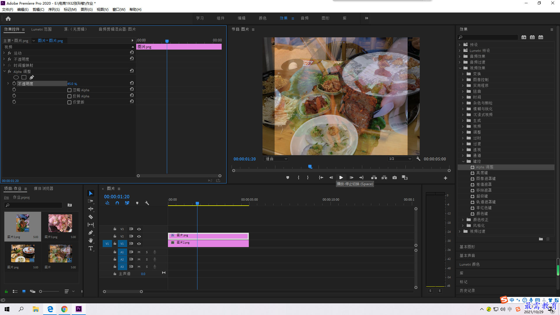560x315 pixels.
Task: Click the Extract button
Action: click(x=384, y=178)
